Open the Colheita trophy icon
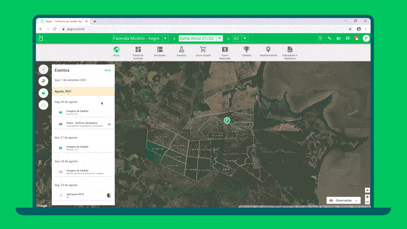This screenshot has height=229, width=407. pos(246,50)
